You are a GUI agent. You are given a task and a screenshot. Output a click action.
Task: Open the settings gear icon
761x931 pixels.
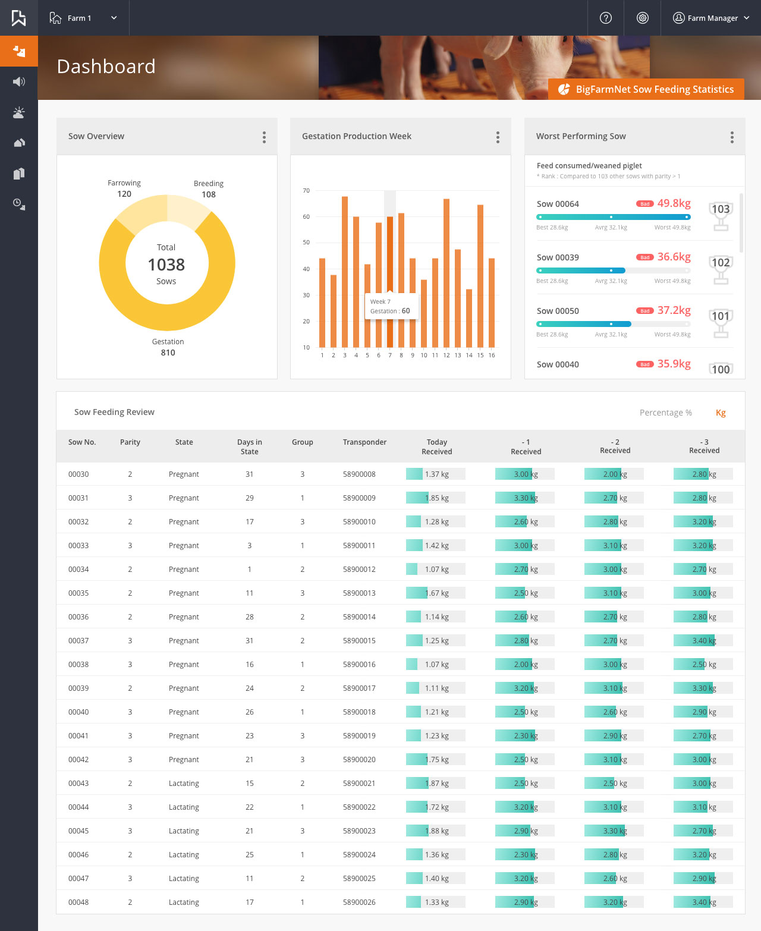click(x=642, y=18)
